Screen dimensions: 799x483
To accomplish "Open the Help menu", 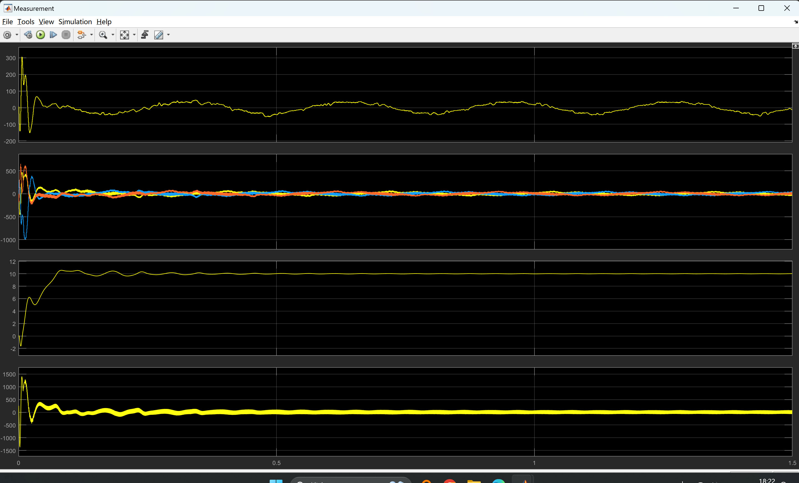I will pyautogui.click(x=103, y=21).
